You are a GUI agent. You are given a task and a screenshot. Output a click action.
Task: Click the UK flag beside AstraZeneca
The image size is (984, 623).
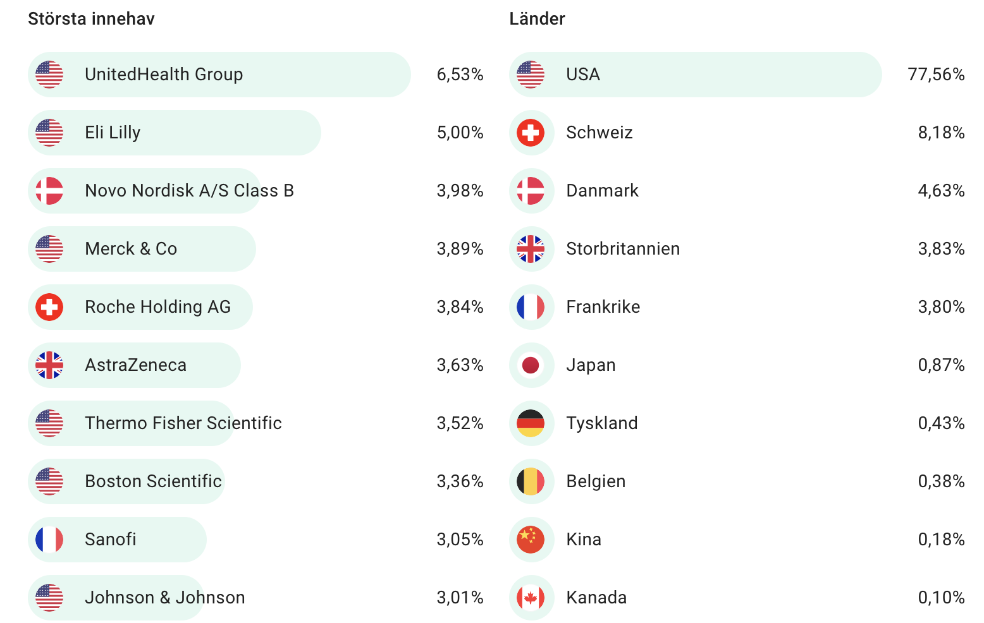[x=49, y=365]
